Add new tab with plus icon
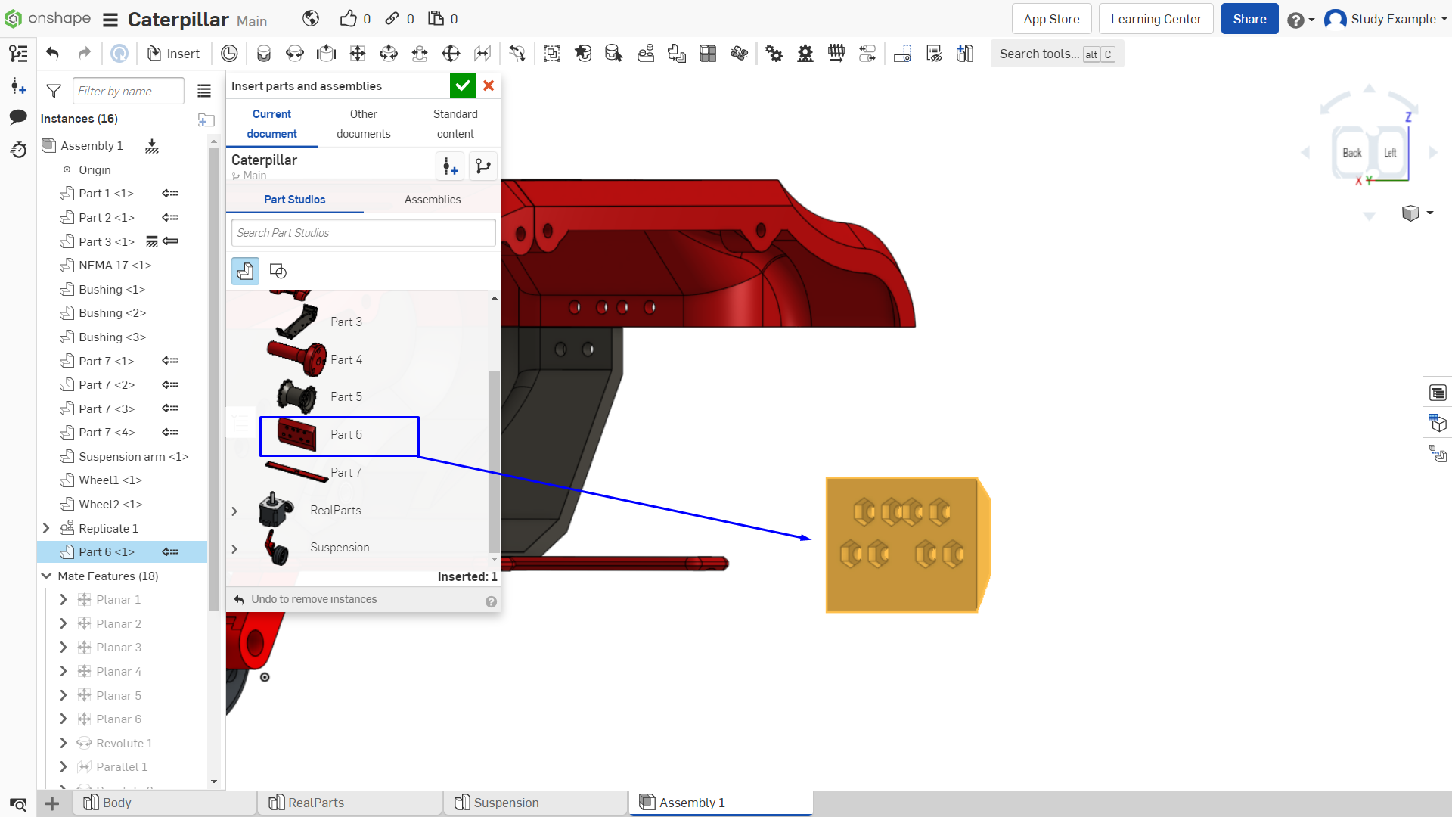 [52, 803]
